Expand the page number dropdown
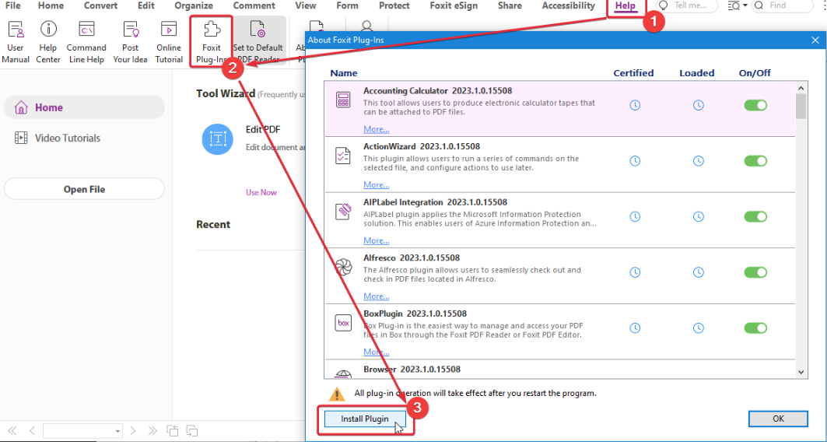 pos(117,431)
